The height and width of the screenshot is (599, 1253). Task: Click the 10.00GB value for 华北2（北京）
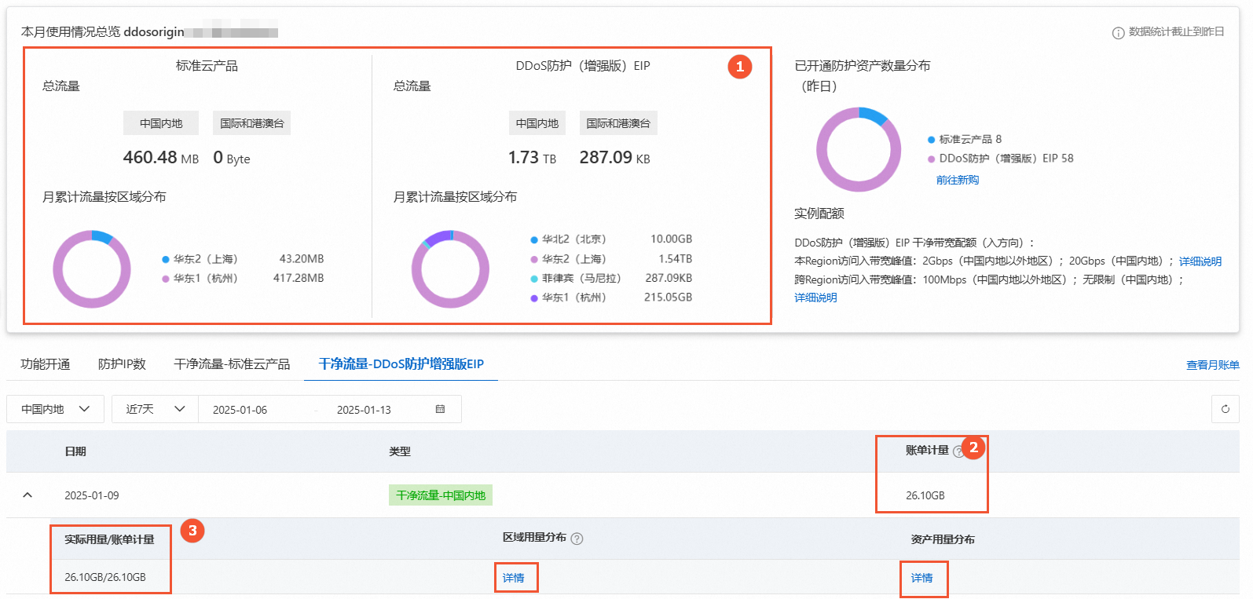[x=671, y=239]
